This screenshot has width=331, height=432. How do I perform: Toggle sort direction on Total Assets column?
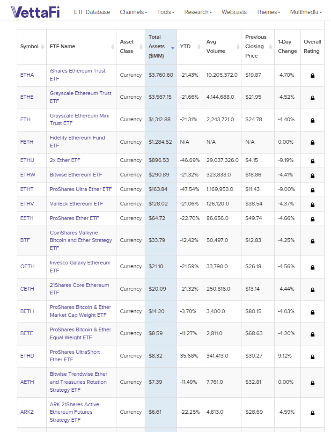172,47
